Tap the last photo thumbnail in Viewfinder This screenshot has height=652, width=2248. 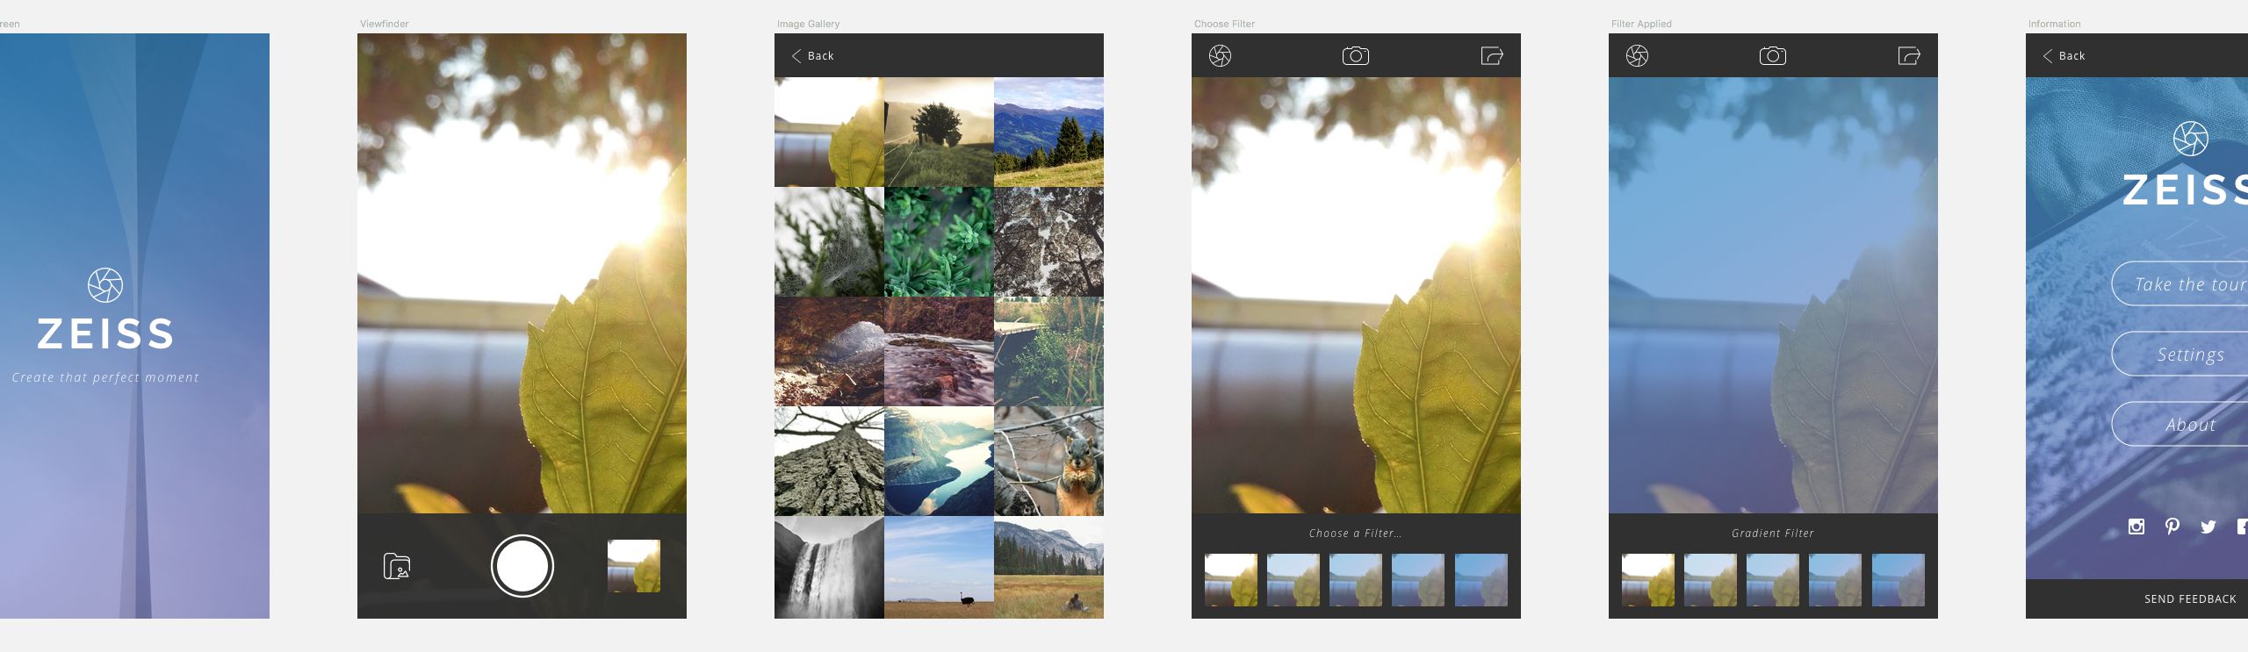pos(633,566)
